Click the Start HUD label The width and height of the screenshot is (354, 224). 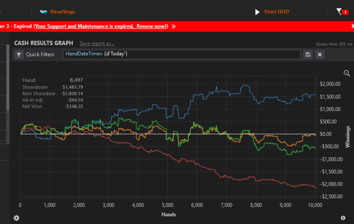[x=277, y=12]
